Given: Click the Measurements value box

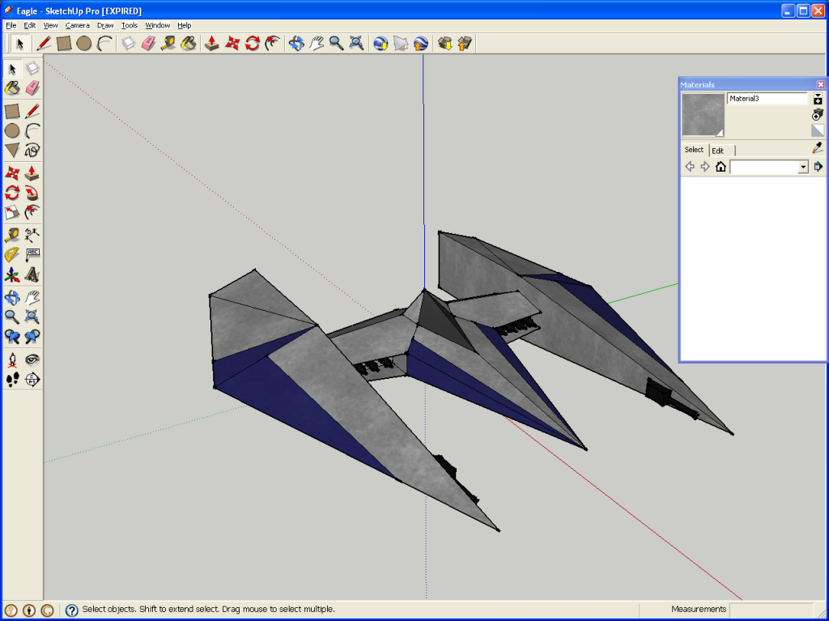Looking at the screenshot, I should 771,610.
